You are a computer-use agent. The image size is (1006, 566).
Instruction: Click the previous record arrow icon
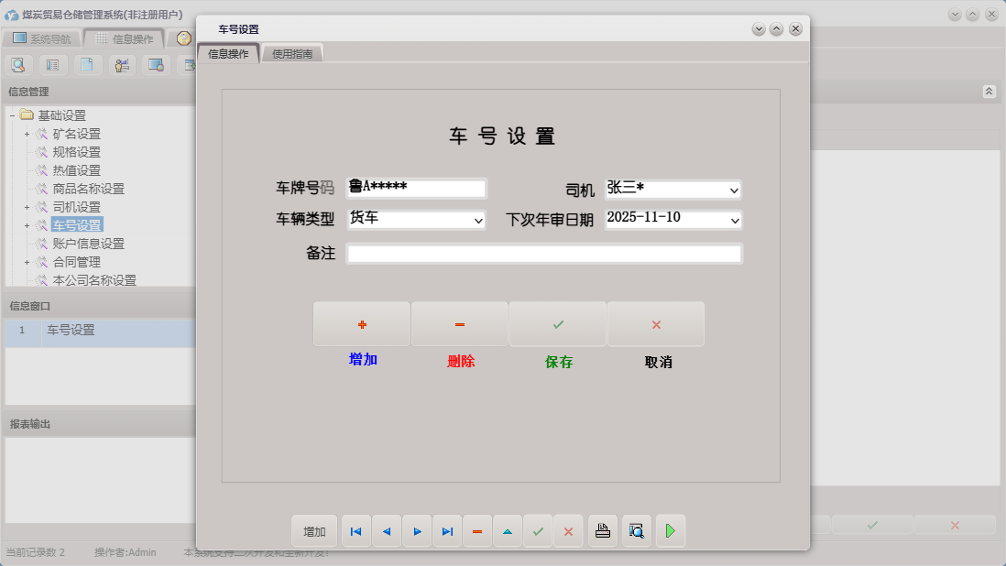(386, 531)
